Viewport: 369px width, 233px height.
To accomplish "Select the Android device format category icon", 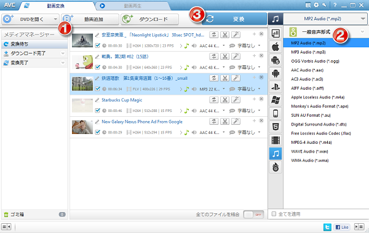I will click(x=276, y=74).
